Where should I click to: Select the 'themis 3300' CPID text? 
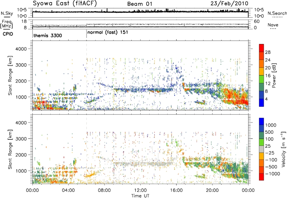pyautogui.click(x=48, y=35)
